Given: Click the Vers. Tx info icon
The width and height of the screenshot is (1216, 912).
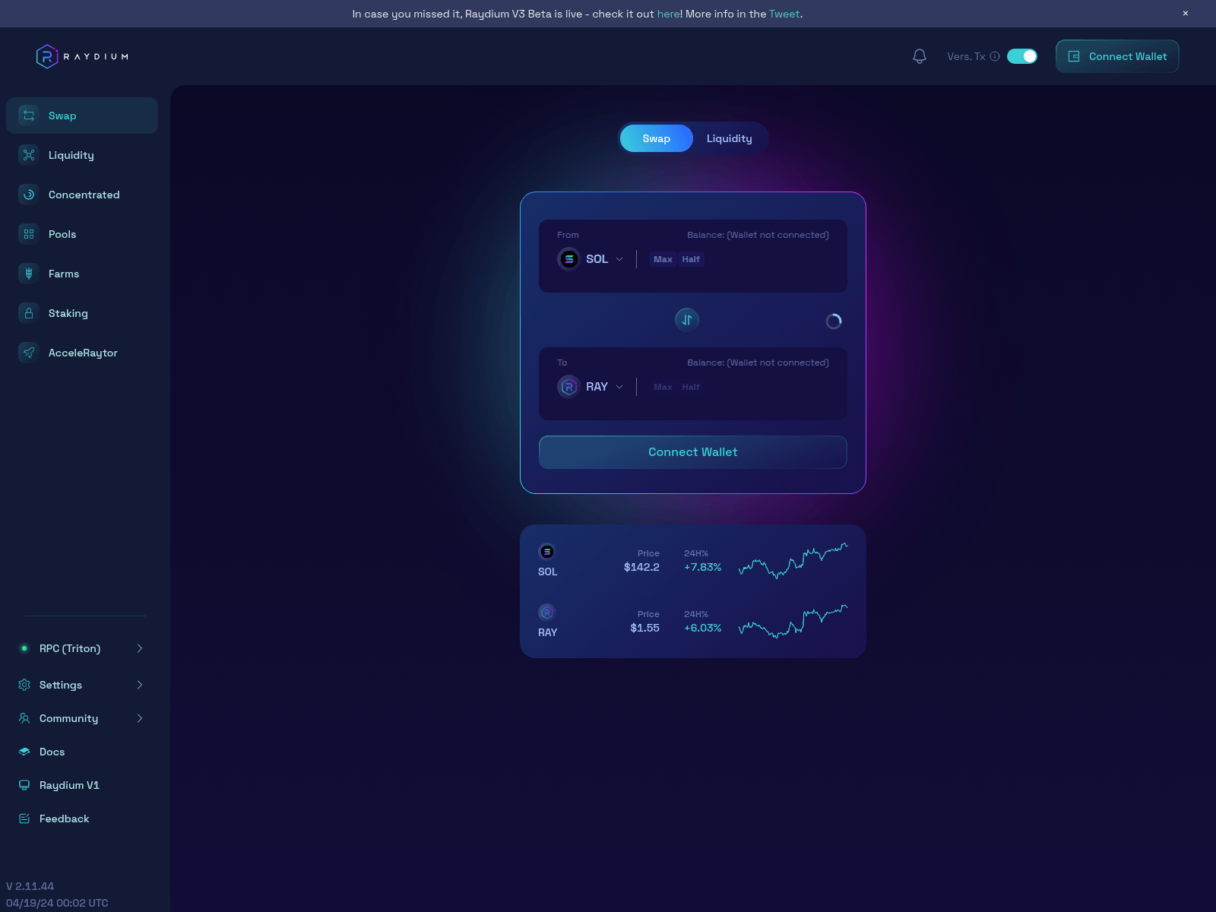Looking at the screenshot, I should 995,56.
